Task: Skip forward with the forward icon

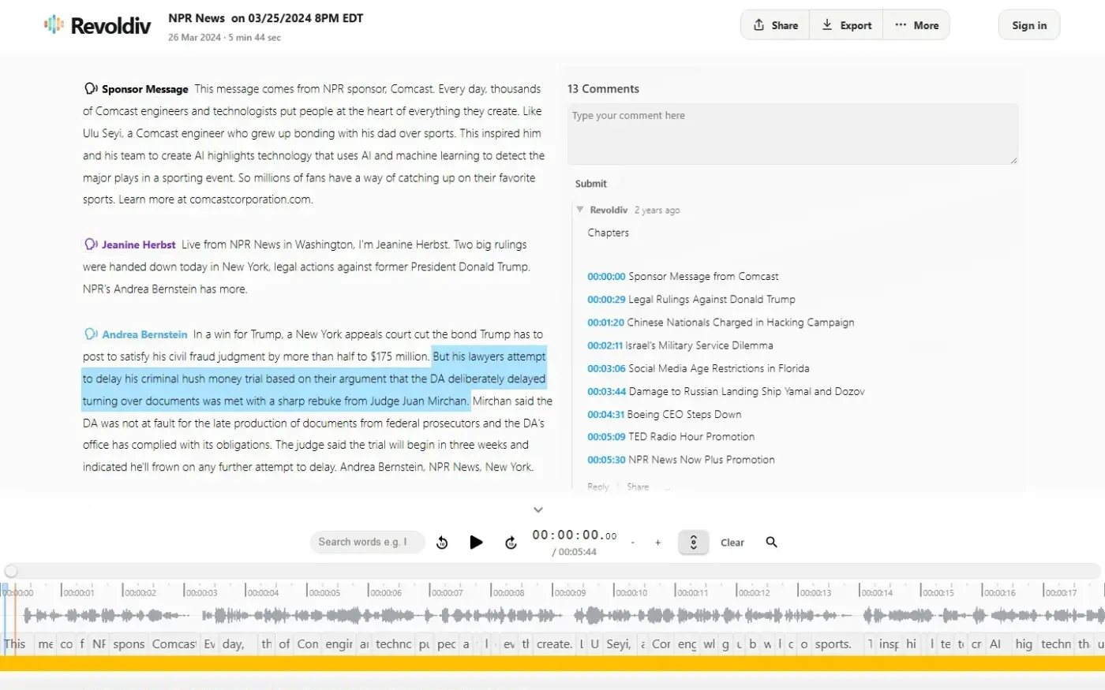Action: point(511,543)
